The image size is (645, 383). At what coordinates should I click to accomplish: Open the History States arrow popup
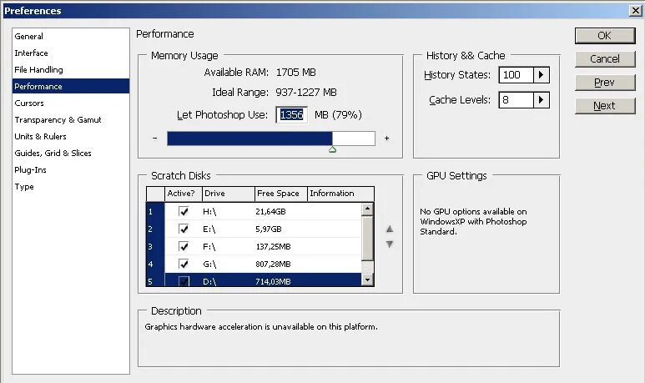[542, 75]
